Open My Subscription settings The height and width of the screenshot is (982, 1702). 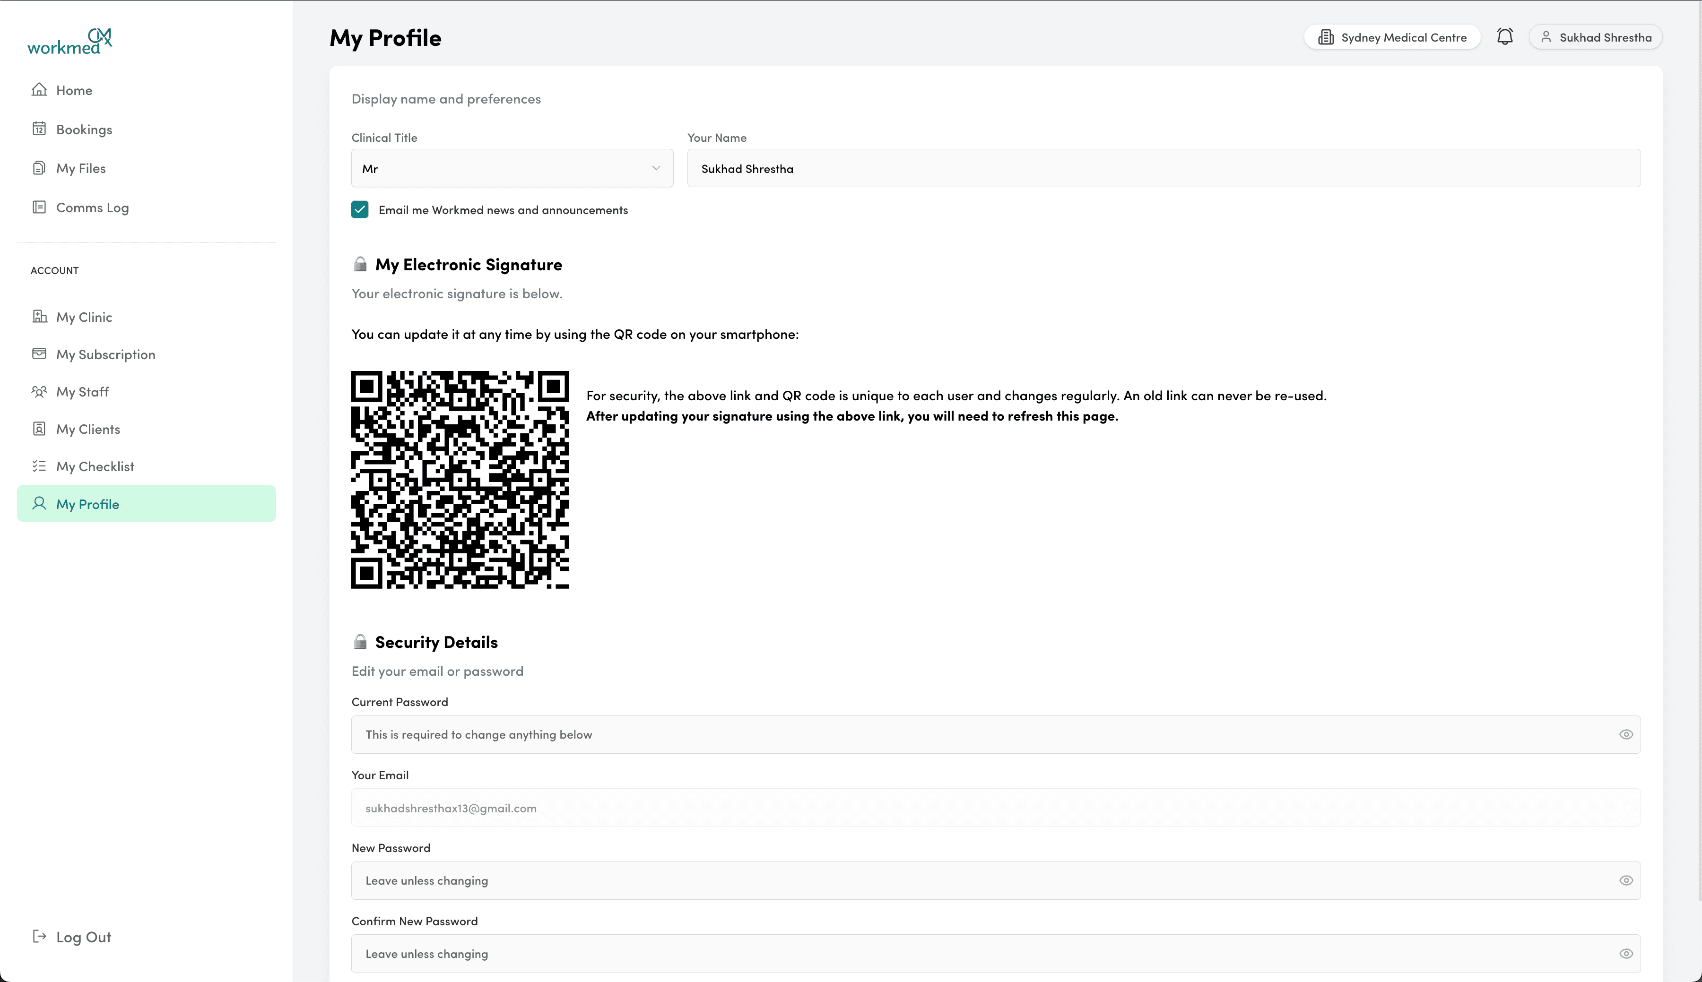[x=106, y=353]
